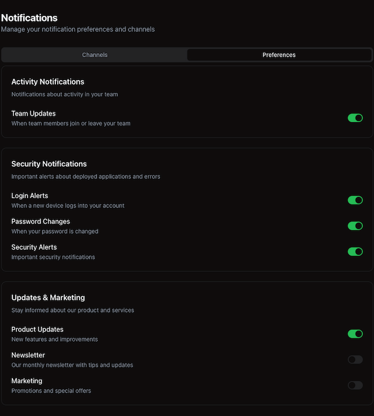Enable the Newsletter toggle
The image size is (374, 416).
pyautogui.click(x=355, y=359)
